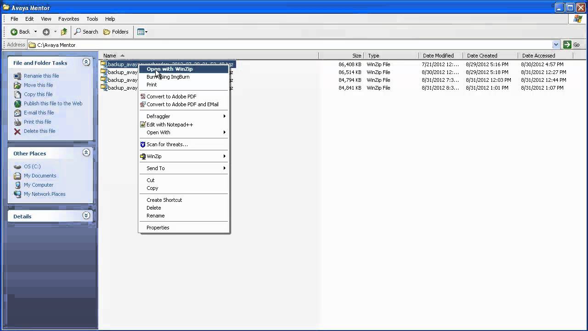This screenshot has height=331, width=588.
Task: Click the first backup file's WinZip icon
Action: (x=104, y=64)
